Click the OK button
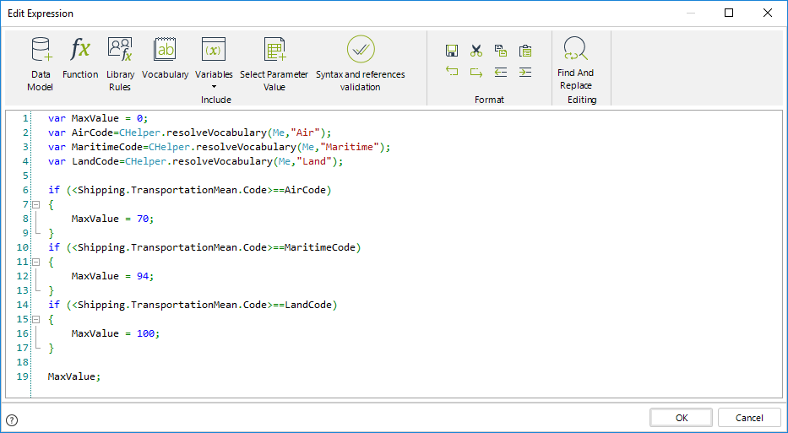Screen dimensions: 788x433 point(681,418)
